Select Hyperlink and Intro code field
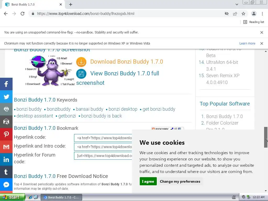 (x=103, y=147)
